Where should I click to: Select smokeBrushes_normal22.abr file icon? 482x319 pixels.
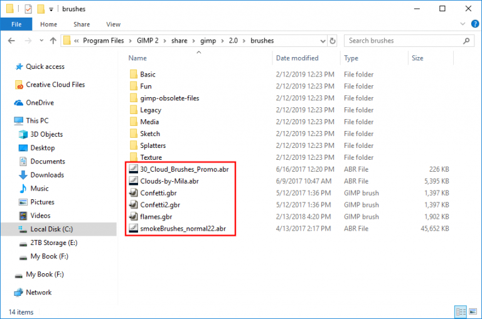point(134,228)
